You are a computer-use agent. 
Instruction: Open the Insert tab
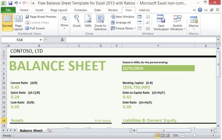click(x=39, y=10)
